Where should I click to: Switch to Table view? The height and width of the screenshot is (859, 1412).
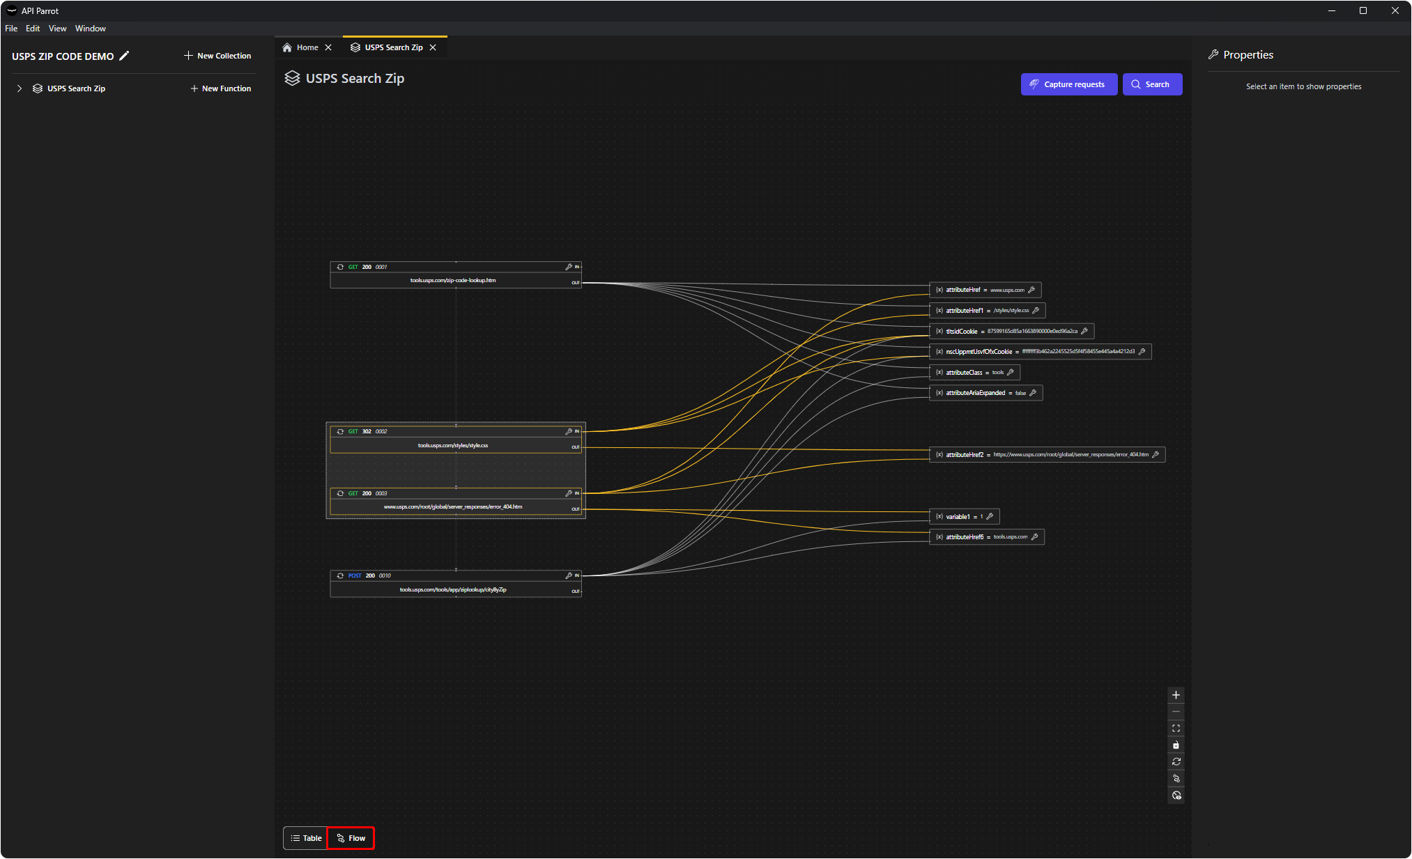pyautogui.click(x=306, y=838)
